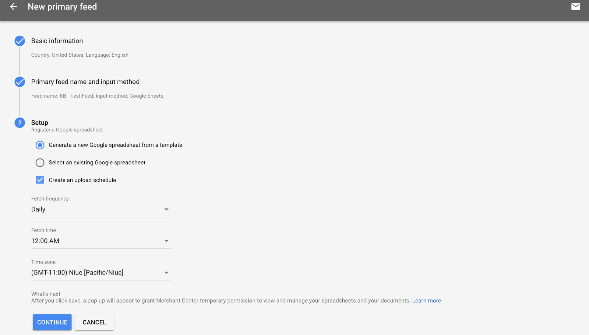Click the Niue time zone value
The image size is (589, 335).
click(x=77, y=273)
